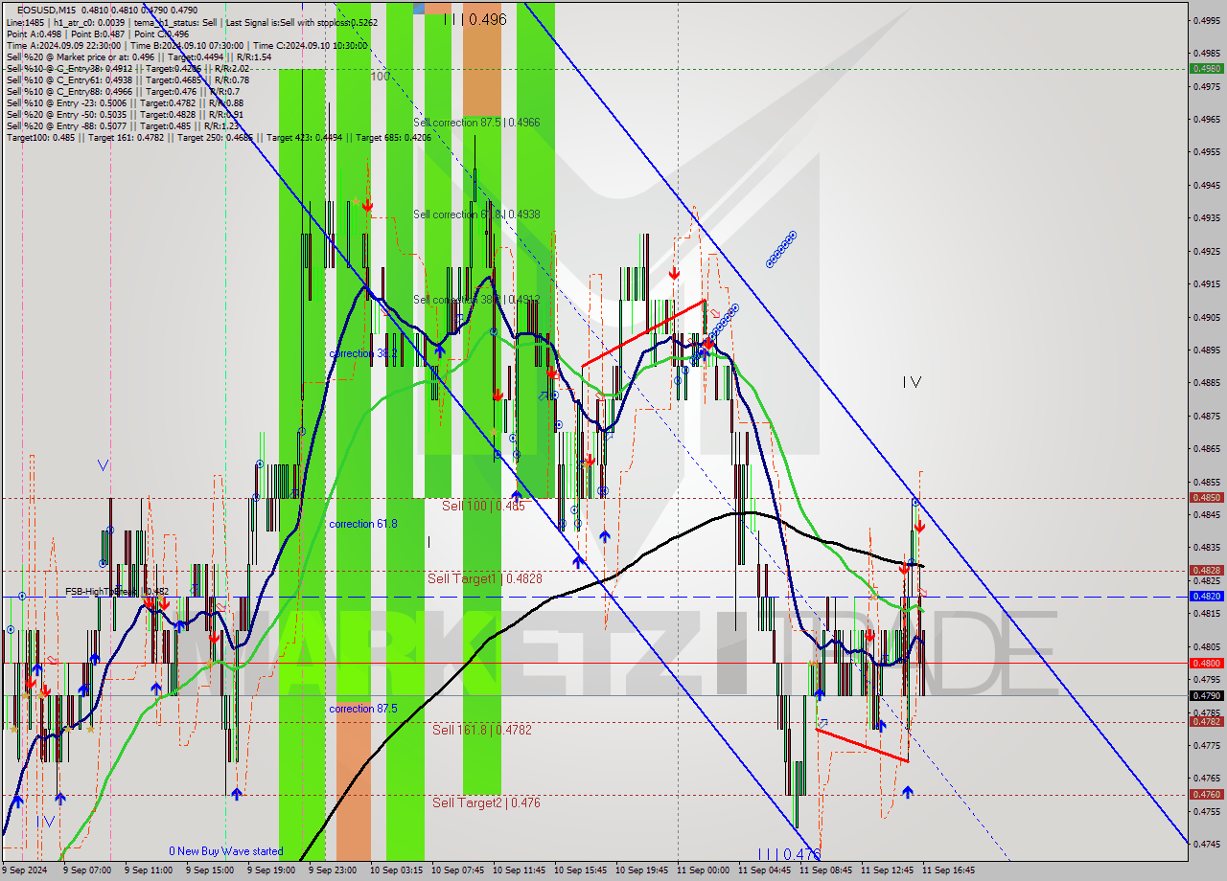Viewport: 1227px width, 881px height.
Task: Click the '9 Sep 07:00' time axis label
Action: pos(86,870)
